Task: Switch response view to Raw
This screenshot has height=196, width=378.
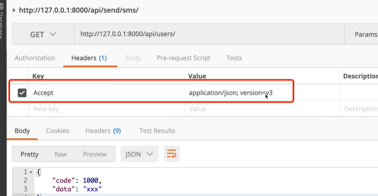Action: (x=60, y=154)
